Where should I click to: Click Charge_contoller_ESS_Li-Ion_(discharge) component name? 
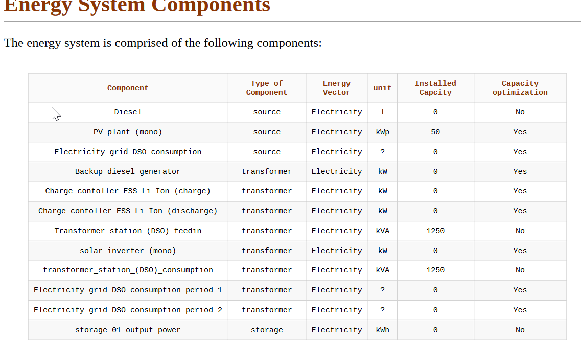(x=128, y=211)
